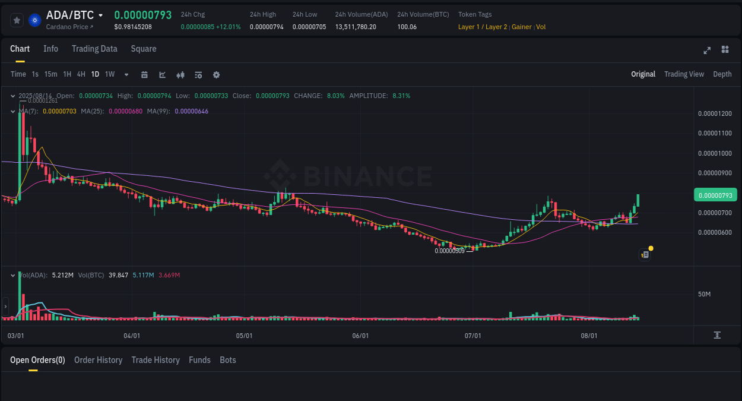Select the Time interval option
This screenshot has width=742, height=401.
tap(18, 74)
